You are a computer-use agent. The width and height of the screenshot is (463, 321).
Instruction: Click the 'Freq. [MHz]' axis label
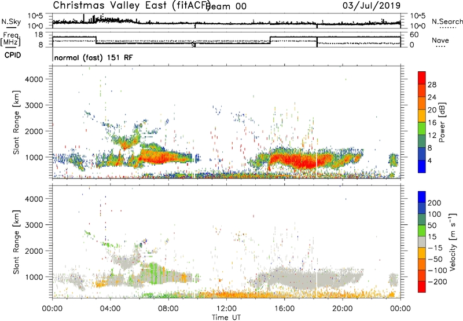(x=10, y=39)
